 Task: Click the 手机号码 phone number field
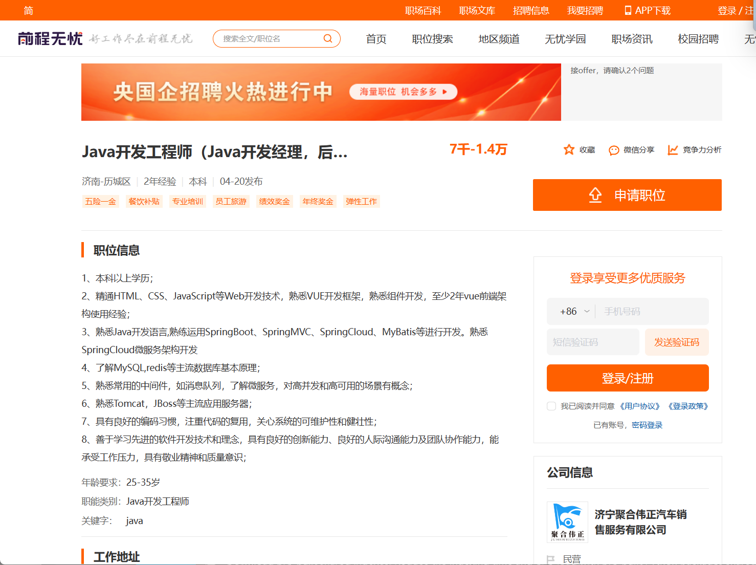pyautogui.click(x=652, y=311)
